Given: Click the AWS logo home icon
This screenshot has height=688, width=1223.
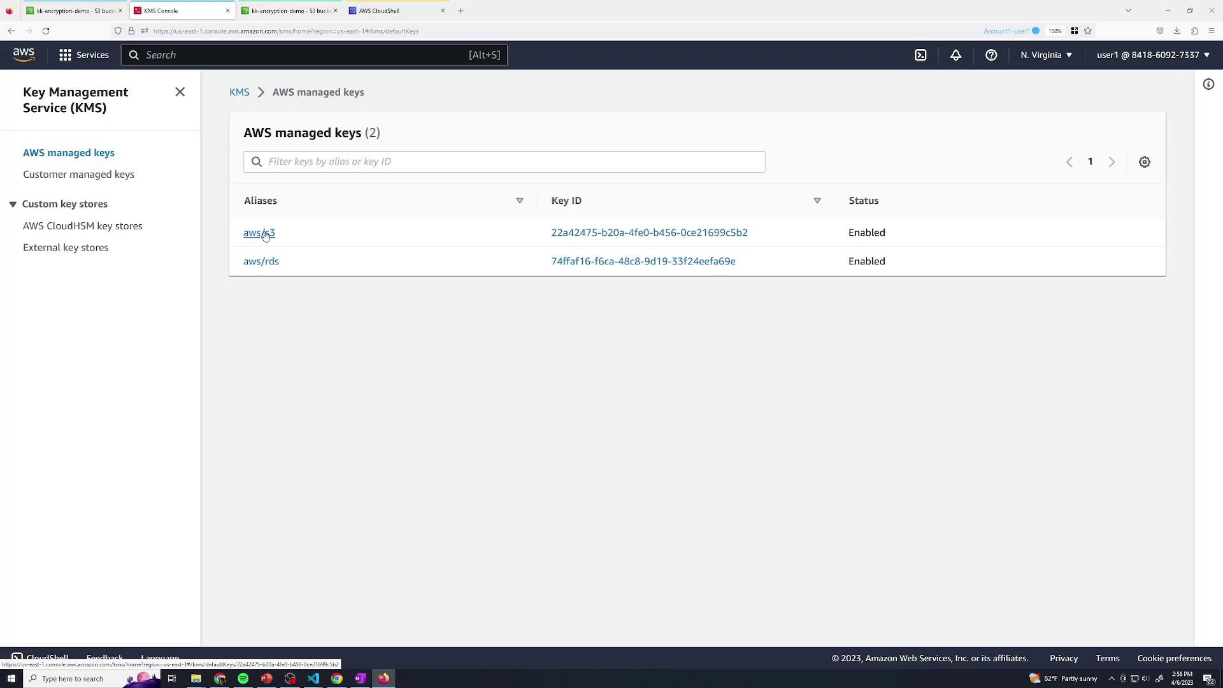Looking at the screenshot, I should click(24, 55).
